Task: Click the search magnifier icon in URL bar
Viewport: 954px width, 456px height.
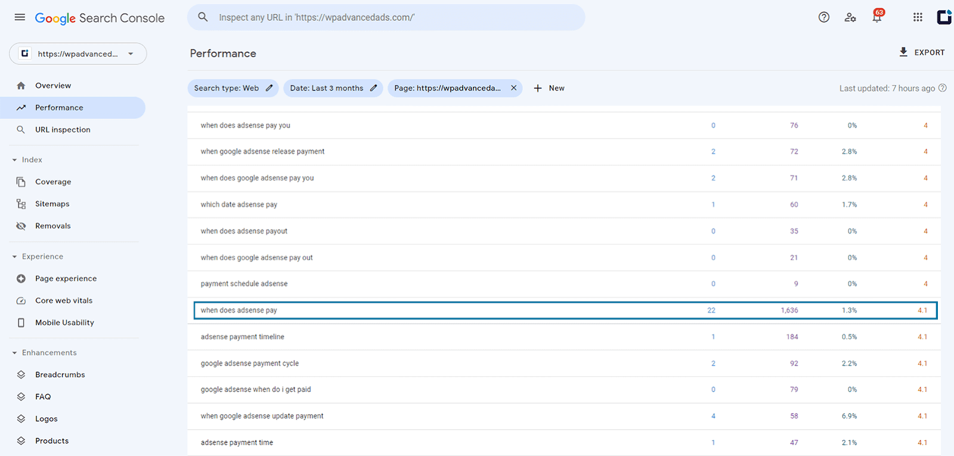Action: tap(203, 17)
